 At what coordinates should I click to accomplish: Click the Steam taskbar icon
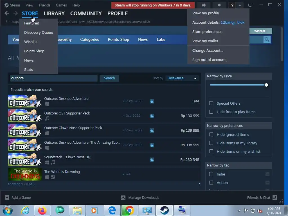164,210
